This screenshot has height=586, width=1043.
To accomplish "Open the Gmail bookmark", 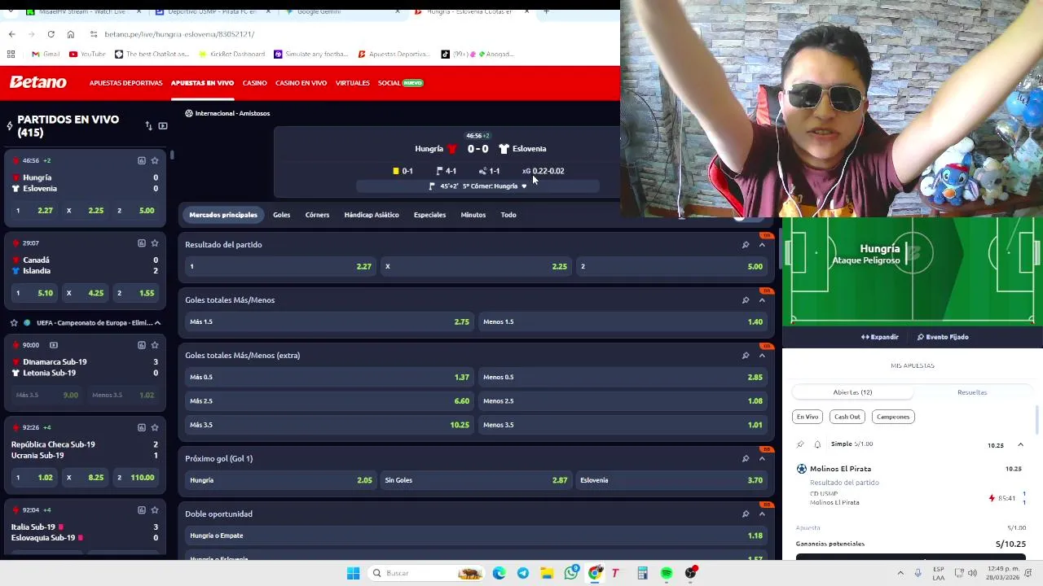I will pyautogui.click(x=46, y=54).
